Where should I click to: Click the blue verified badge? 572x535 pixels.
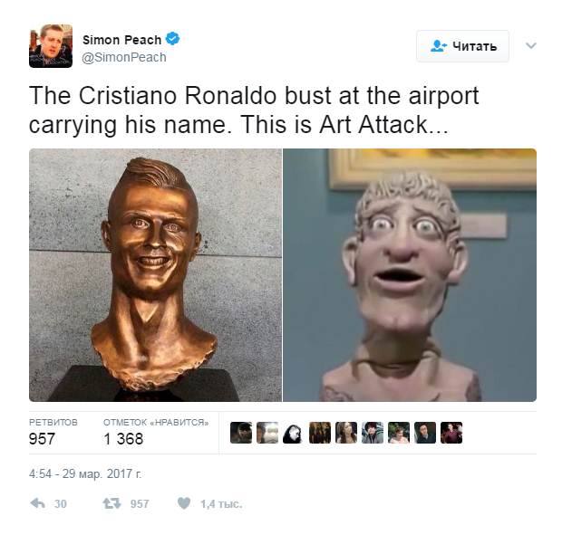[172, 39]
